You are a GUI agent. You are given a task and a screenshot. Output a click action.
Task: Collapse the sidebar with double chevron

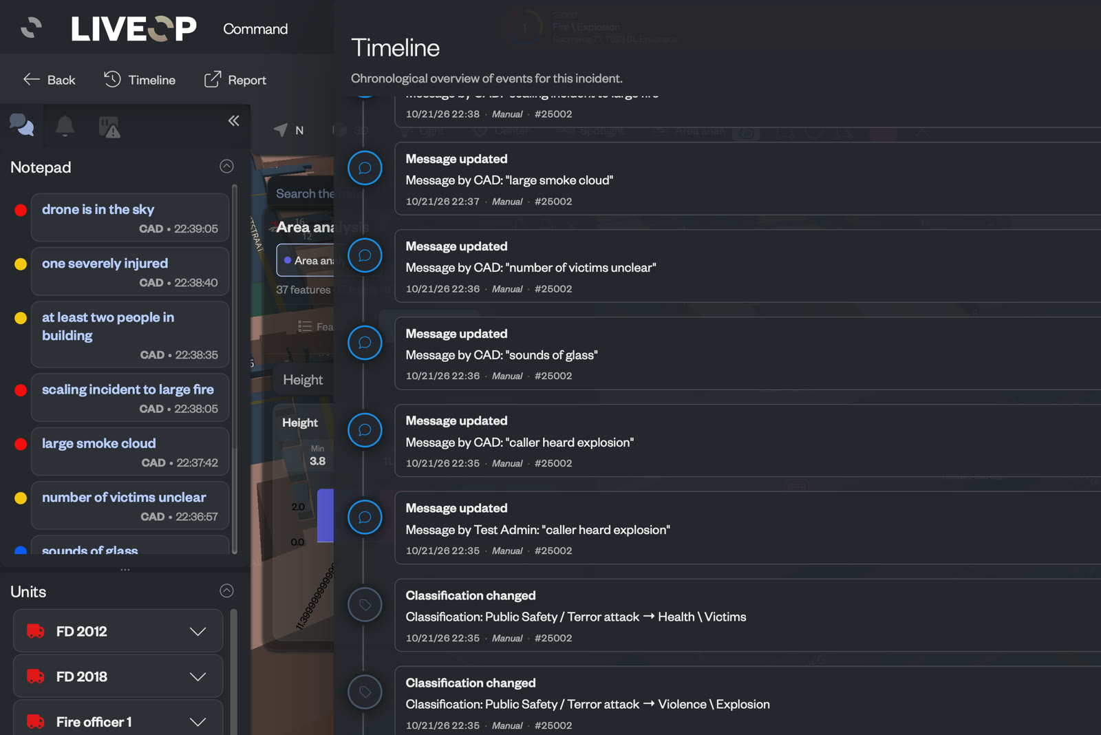[234, 121]
